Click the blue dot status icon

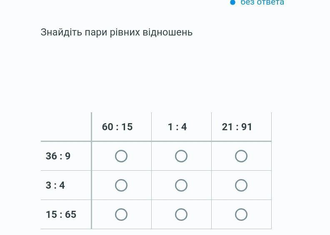pos(233,3)
